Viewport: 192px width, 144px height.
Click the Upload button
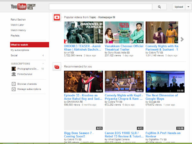tap(179, 7)
